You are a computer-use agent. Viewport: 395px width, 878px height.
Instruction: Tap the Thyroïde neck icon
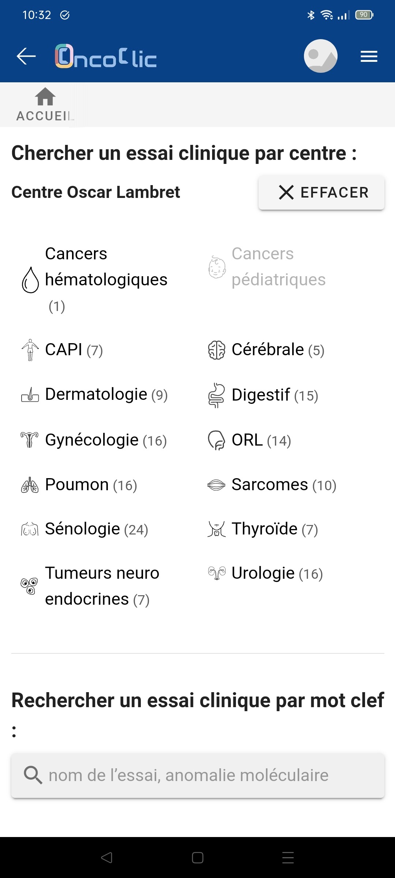point(217,529)
